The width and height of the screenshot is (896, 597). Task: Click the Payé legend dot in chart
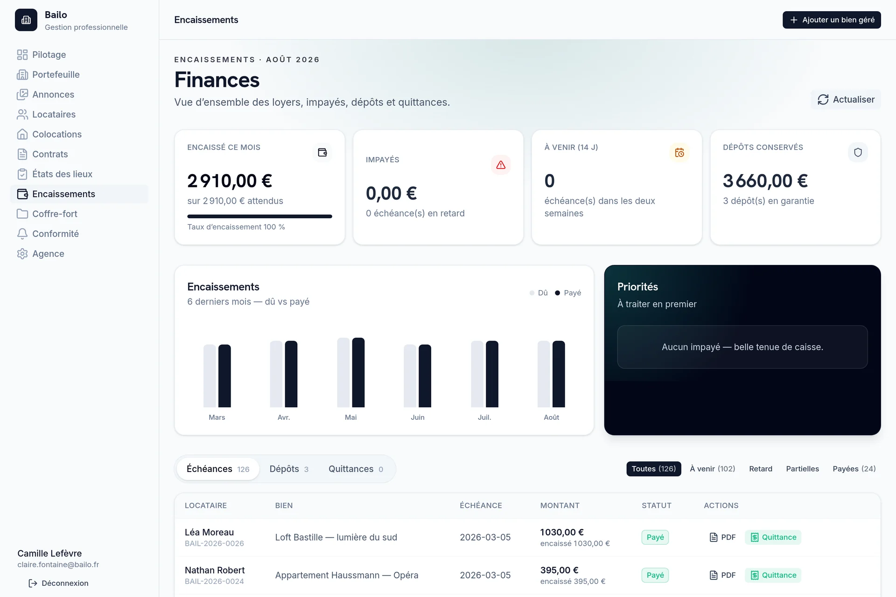coord(557,293)
